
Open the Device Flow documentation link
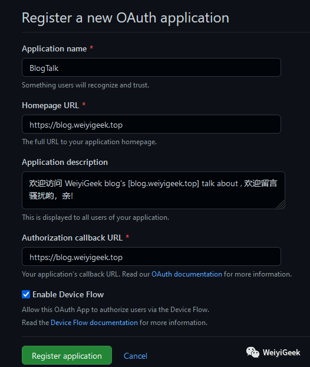pos(94,323)
